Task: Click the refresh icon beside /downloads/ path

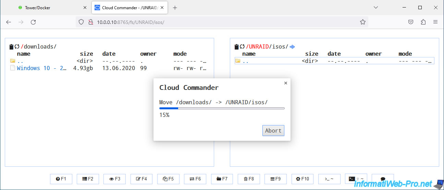Action: [x=17, y=47]
